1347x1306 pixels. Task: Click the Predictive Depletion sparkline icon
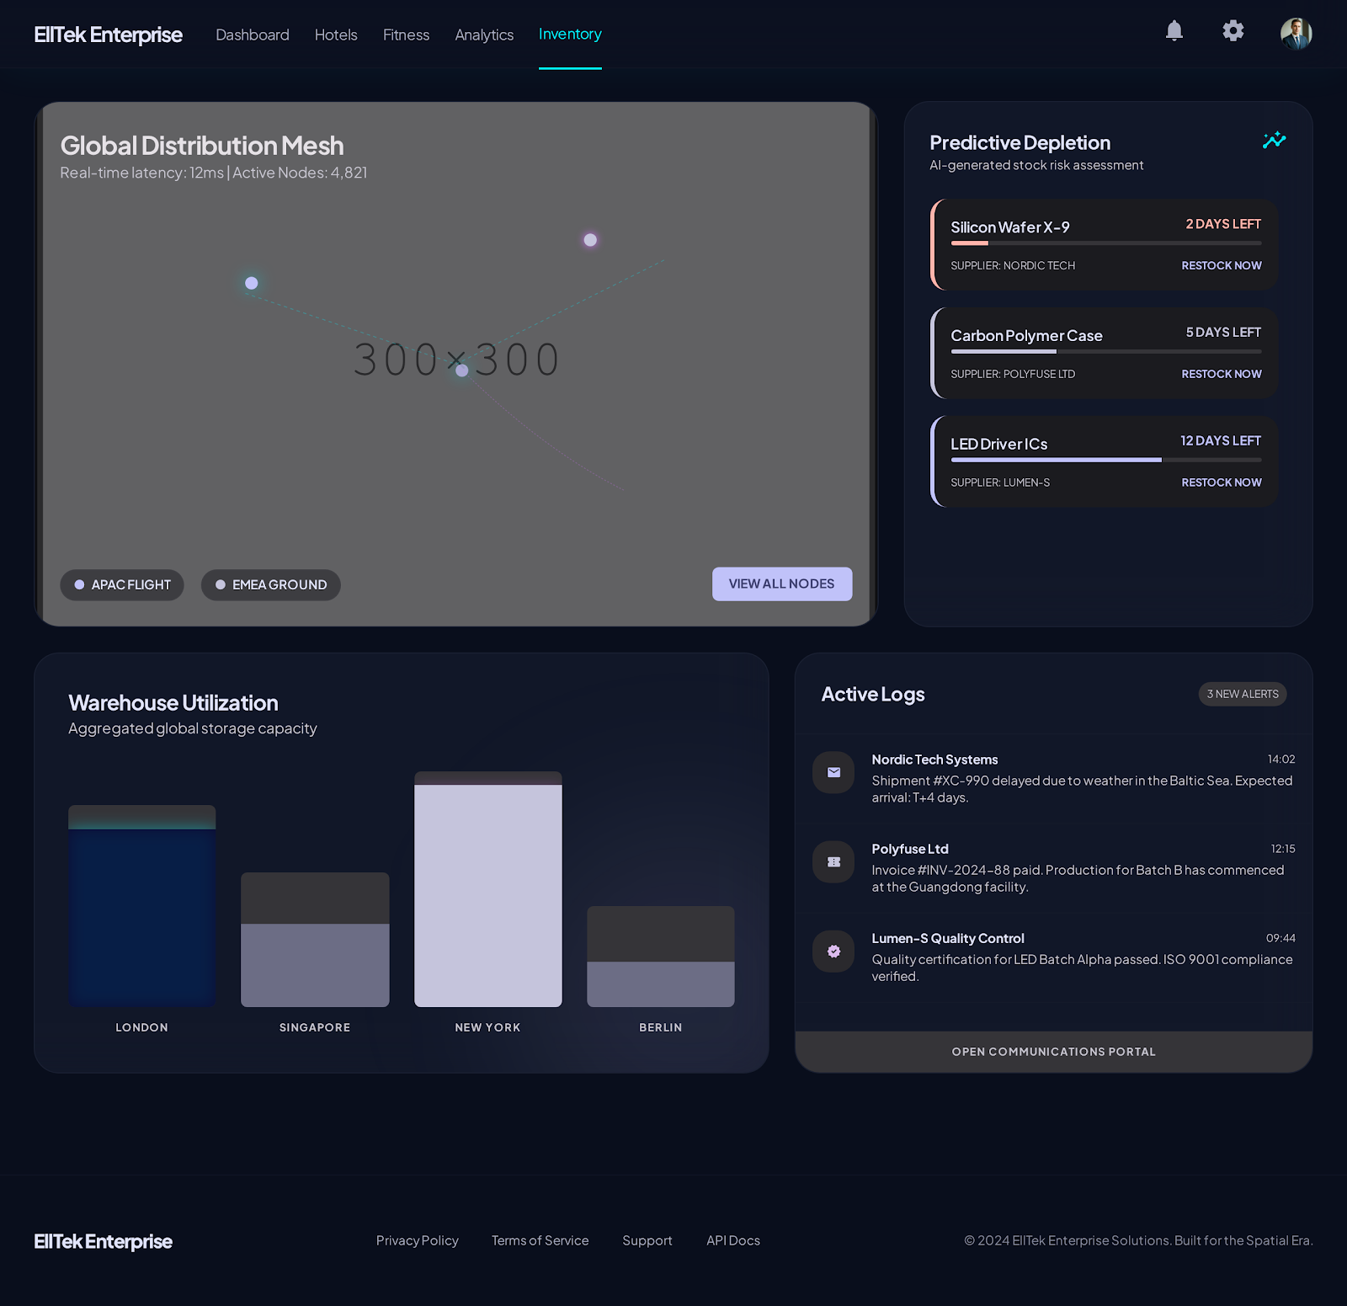coord(1274,140)
